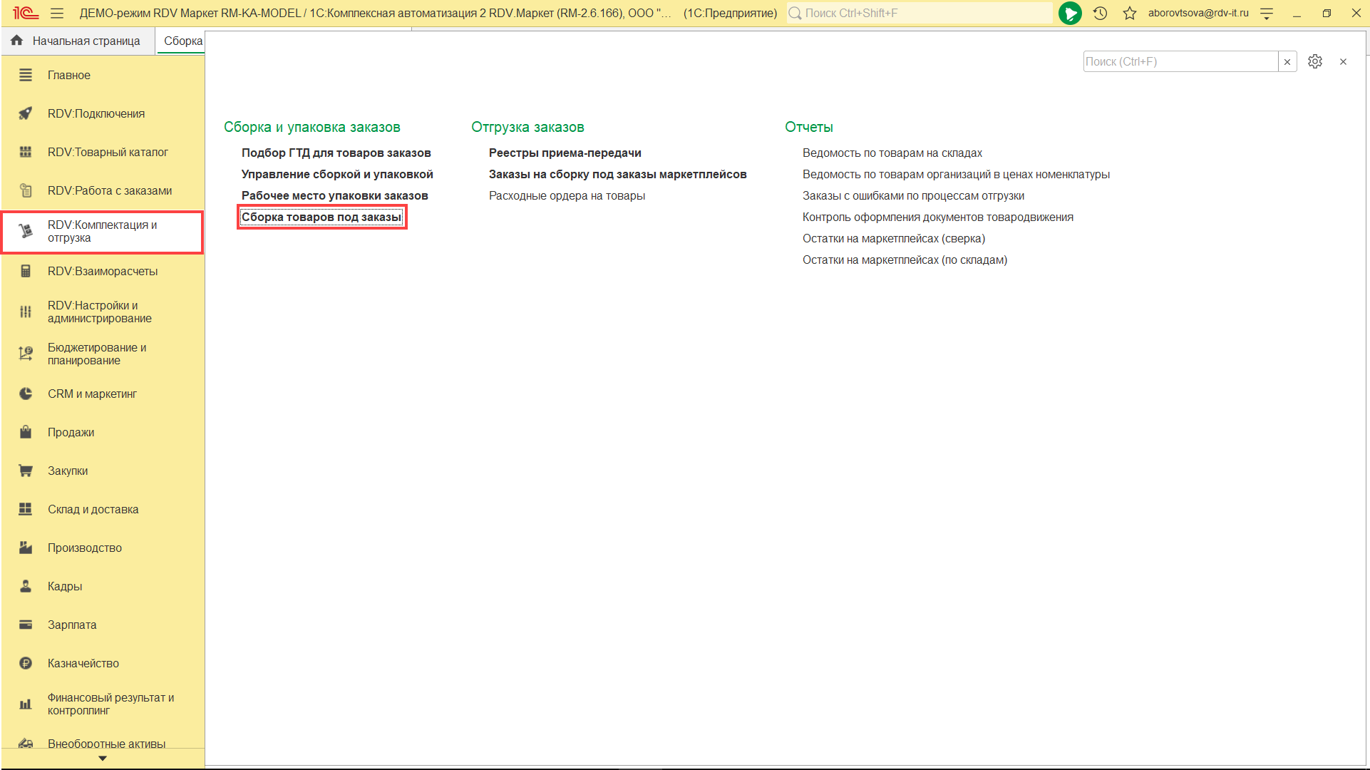Open Сборка товаров под заказы link
Screen dimensions: 1370x770
pos(321,217)
